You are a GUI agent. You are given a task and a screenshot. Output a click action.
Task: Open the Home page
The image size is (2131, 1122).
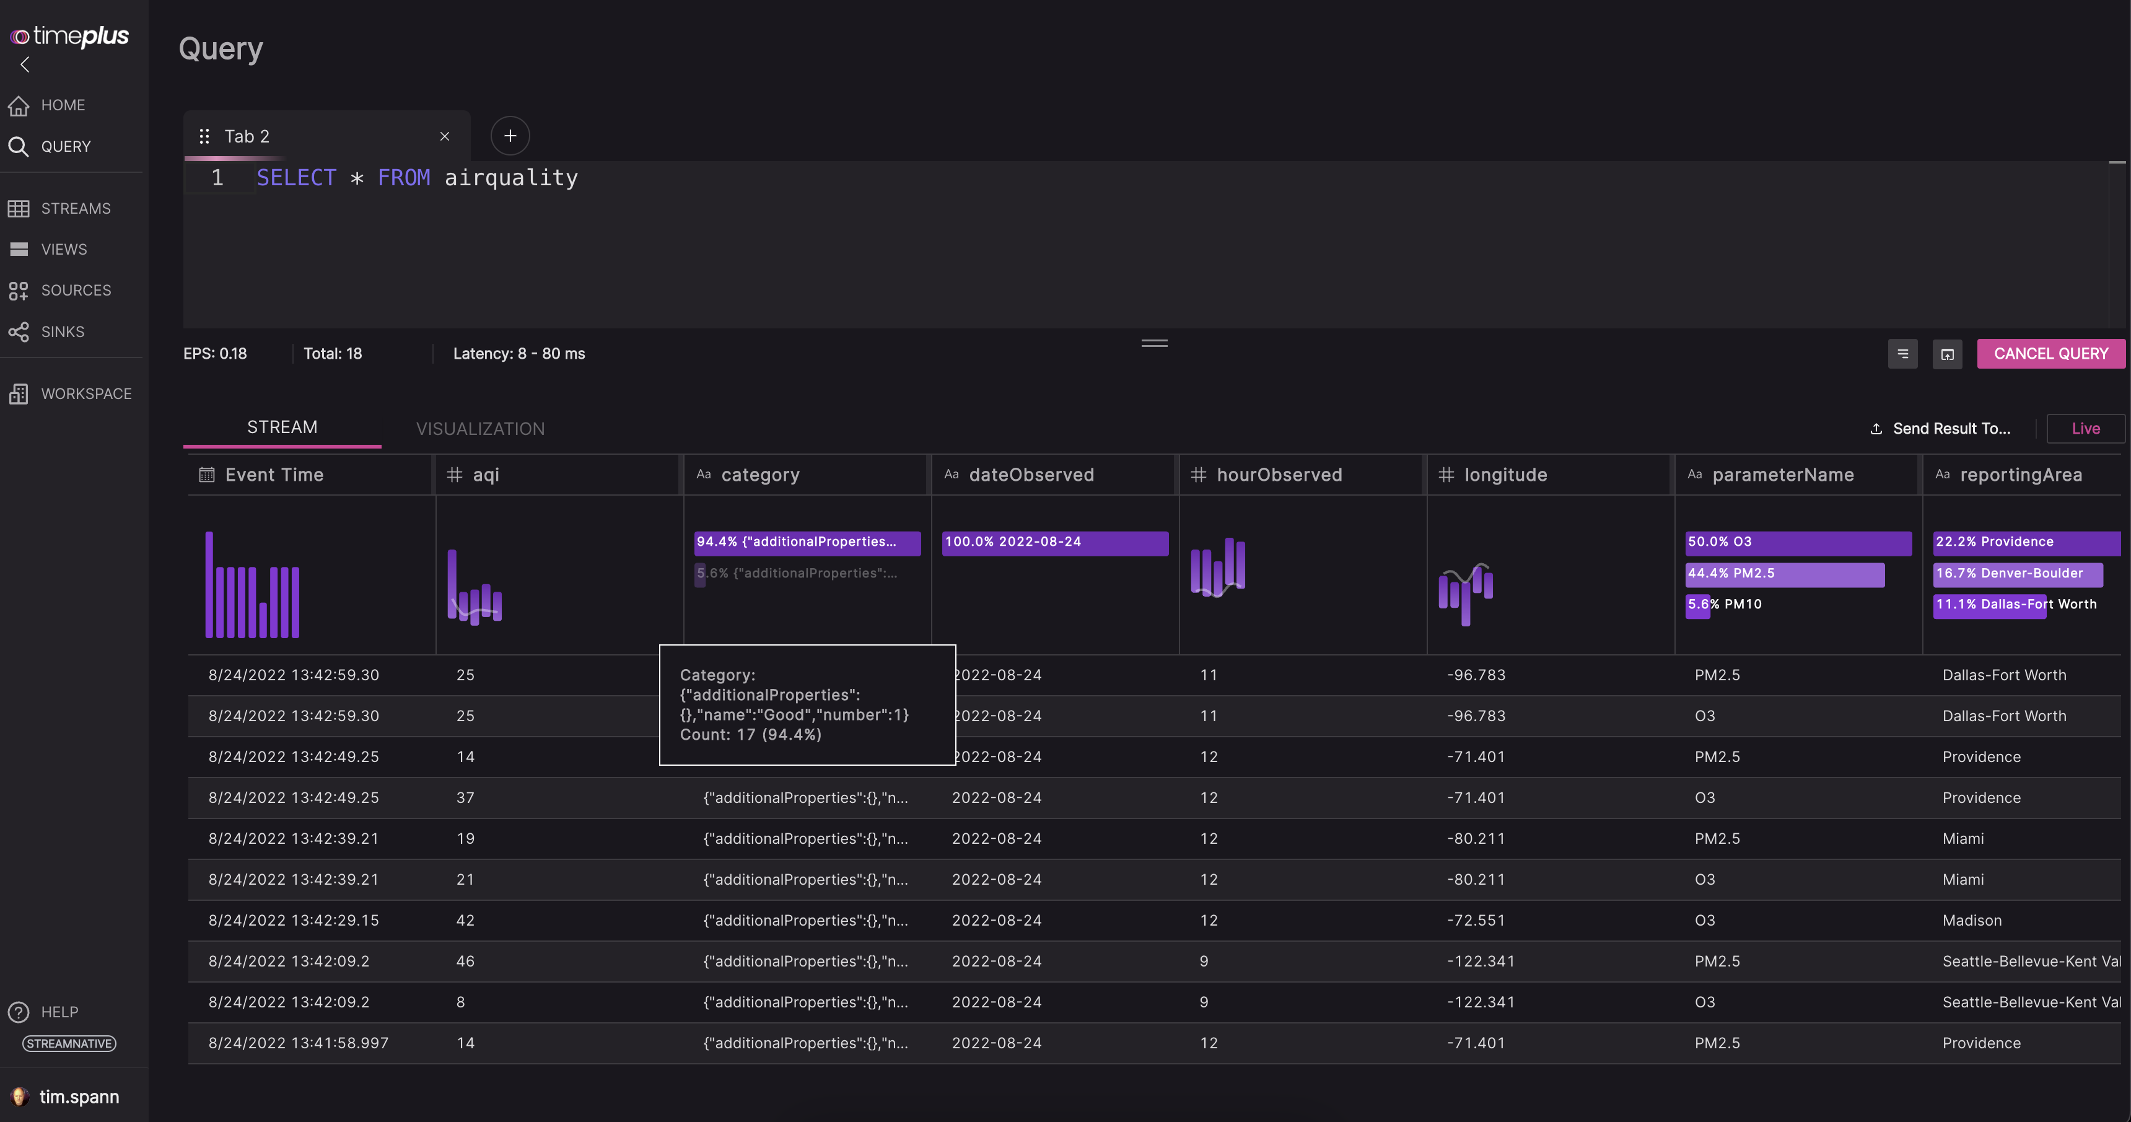(62, 105)
